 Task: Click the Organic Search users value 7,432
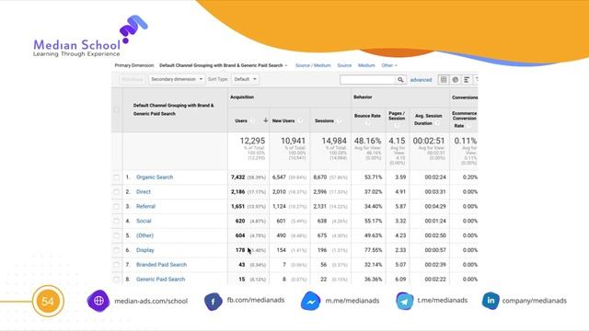click(x=237, y=177)
